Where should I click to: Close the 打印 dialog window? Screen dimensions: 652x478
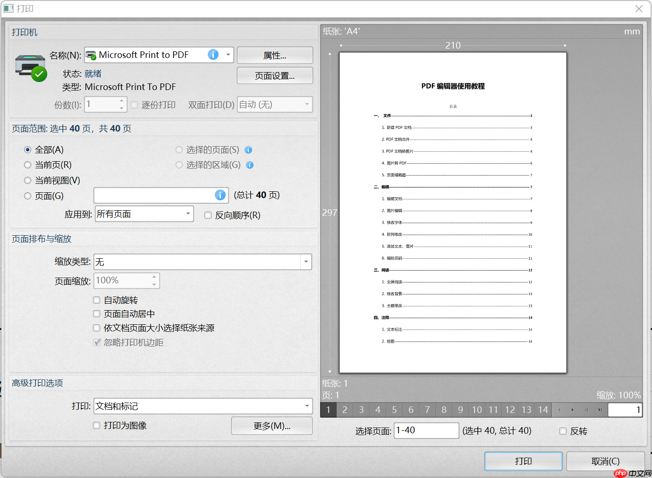pyautogui.click(x=639, y=8)
